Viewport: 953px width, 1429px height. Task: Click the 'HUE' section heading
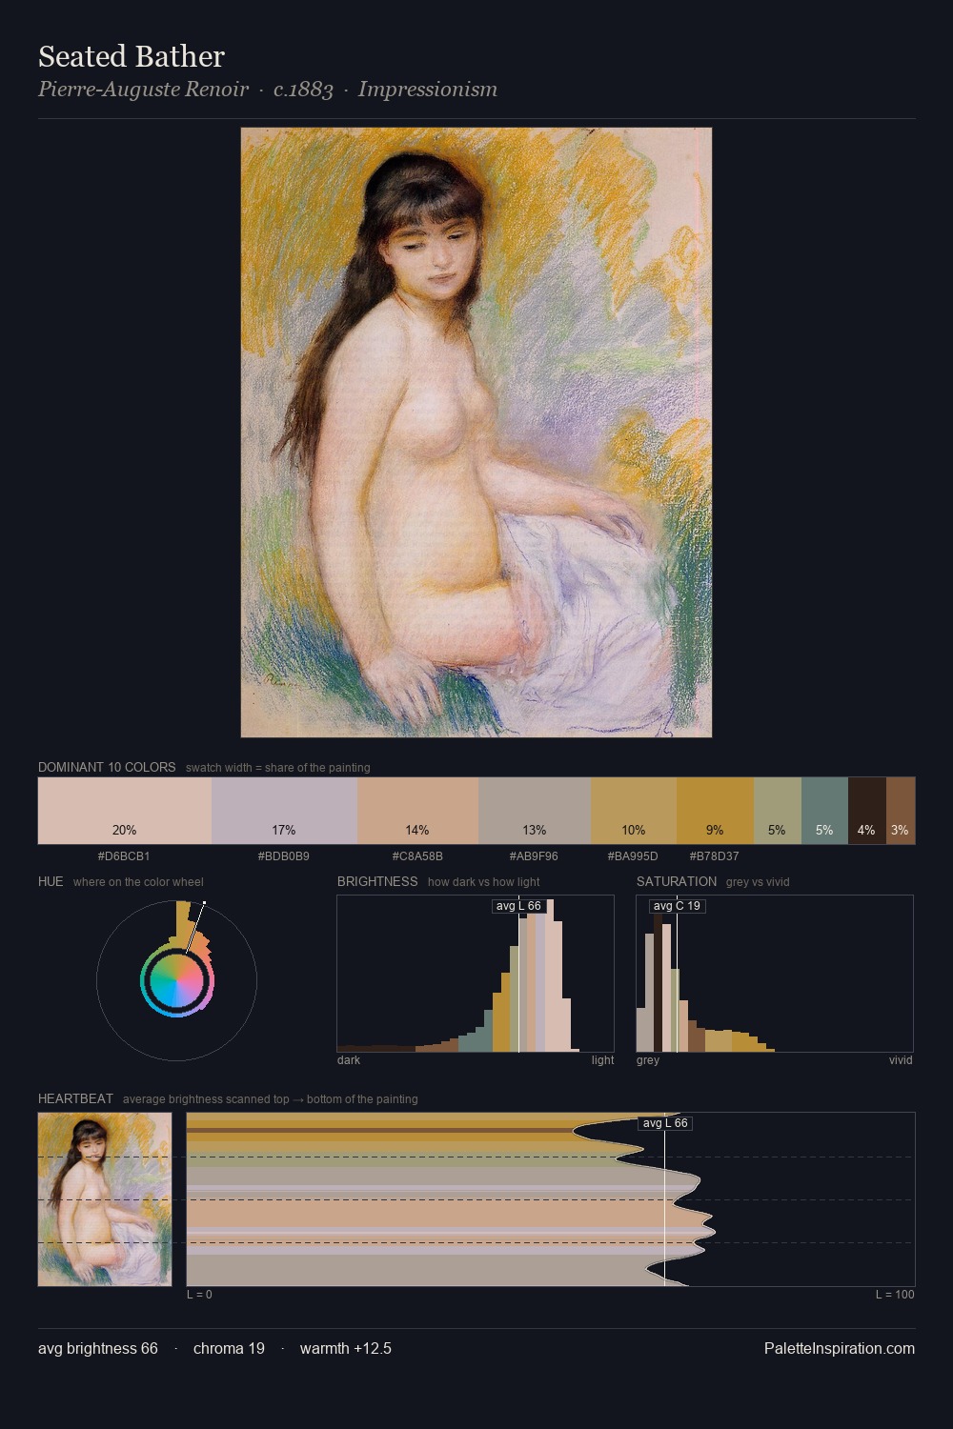pos(51,881)
